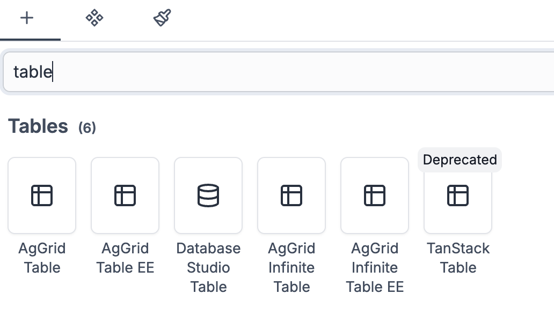554x331 pixels.
Task: Pick the AgGrid Infinite Table icon tile
Action: point(291,195)
